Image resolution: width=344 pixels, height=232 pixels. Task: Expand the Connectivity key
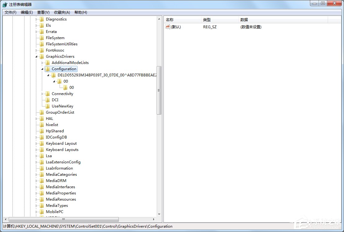click(x=42, y=94)
